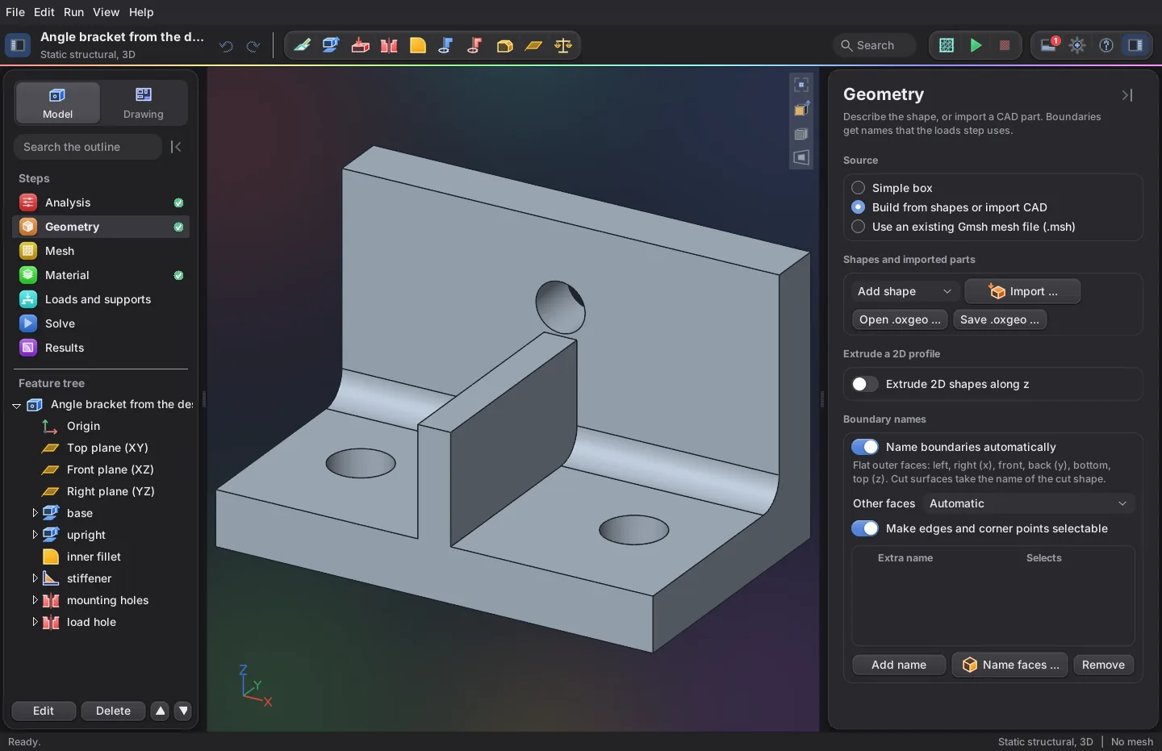Stop the run with red stop icon
The height and width of the screenshot is (751, 1162).
pyautogui.click(x=1005, y=45)
